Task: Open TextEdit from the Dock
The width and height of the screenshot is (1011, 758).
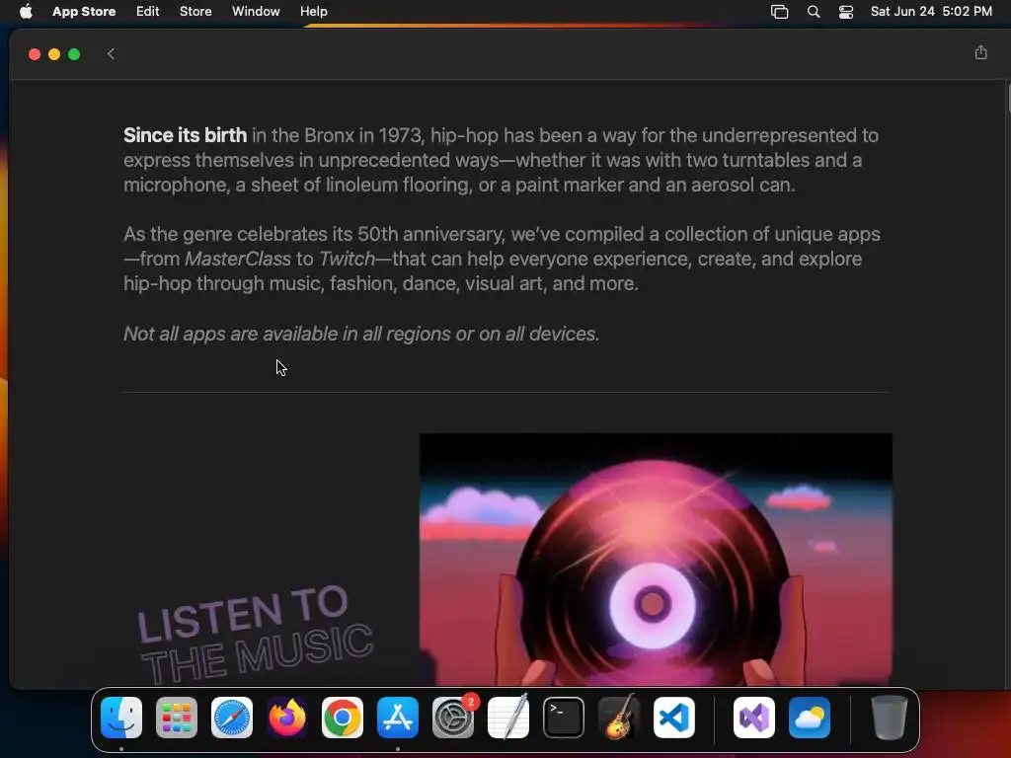Action: pos(508,718)
